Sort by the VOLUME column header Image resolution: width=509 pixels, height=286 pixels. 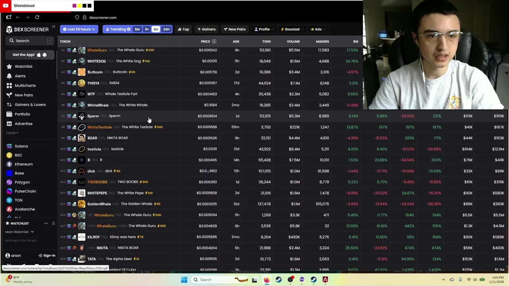point(293,41)
